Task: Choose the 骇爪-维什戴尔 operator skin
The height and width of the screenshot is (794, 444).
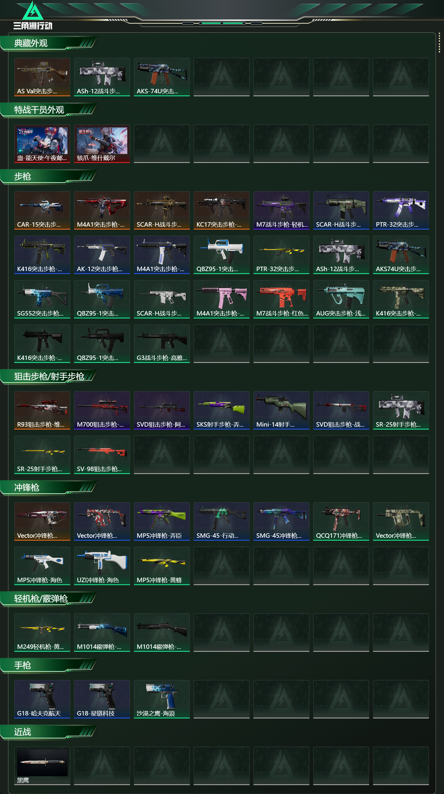Action: tap(102, 144)
